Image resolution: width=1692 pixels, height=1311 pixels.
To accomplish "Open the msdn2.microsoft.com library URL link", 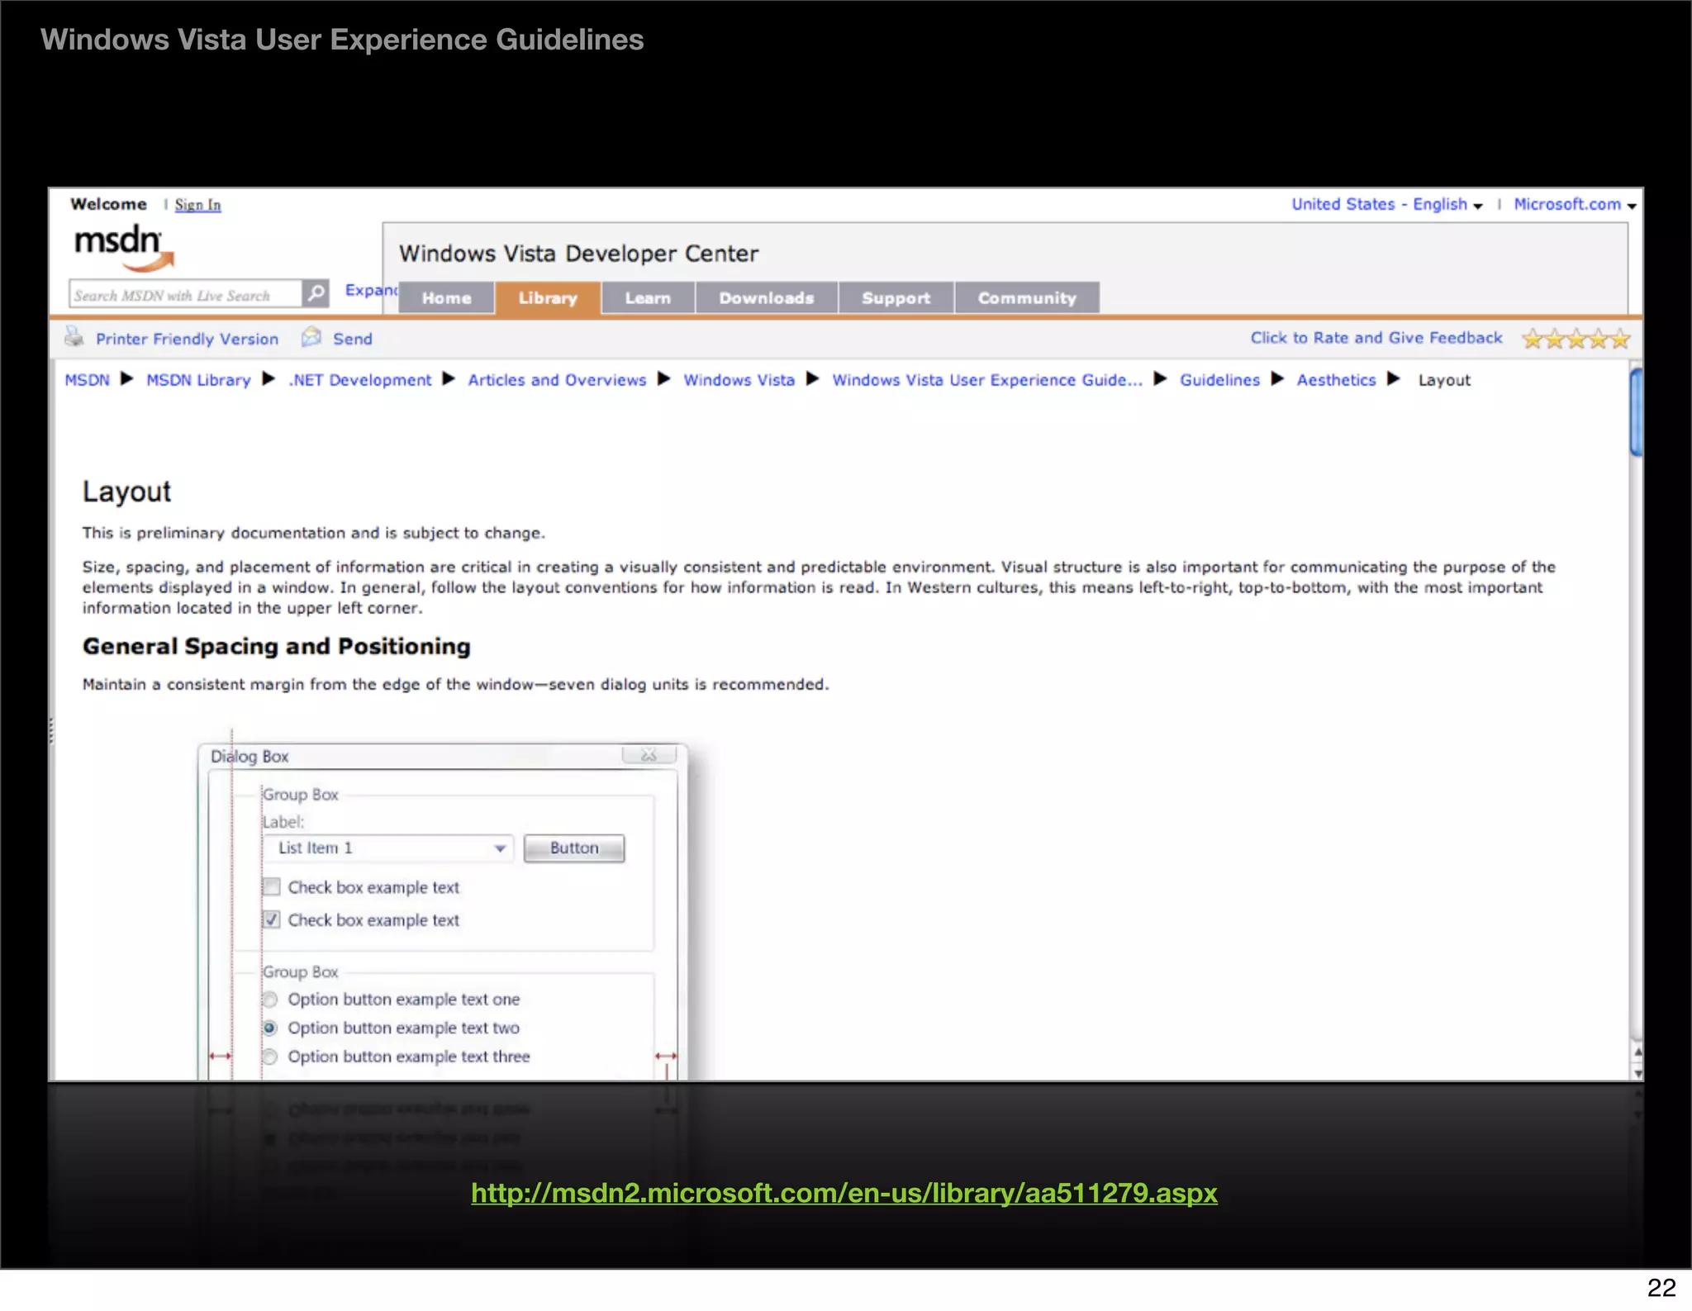I will (844, 1193).
